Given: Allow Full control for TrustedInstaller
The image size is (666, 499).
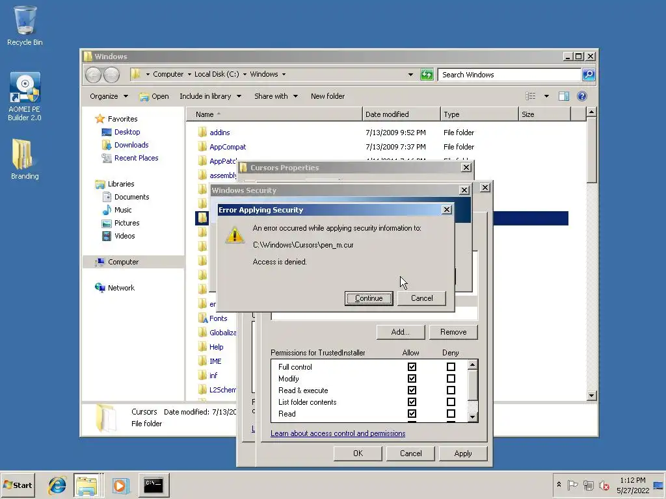Looking at the screenshot, I should [412, 366].
